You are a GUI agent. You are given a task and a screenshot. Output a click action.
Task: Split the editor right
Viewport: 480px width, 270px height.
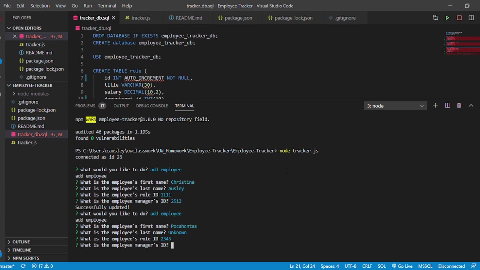pos(471,18)
